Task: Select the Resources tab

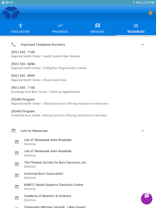Action: [x=136, y=28]
